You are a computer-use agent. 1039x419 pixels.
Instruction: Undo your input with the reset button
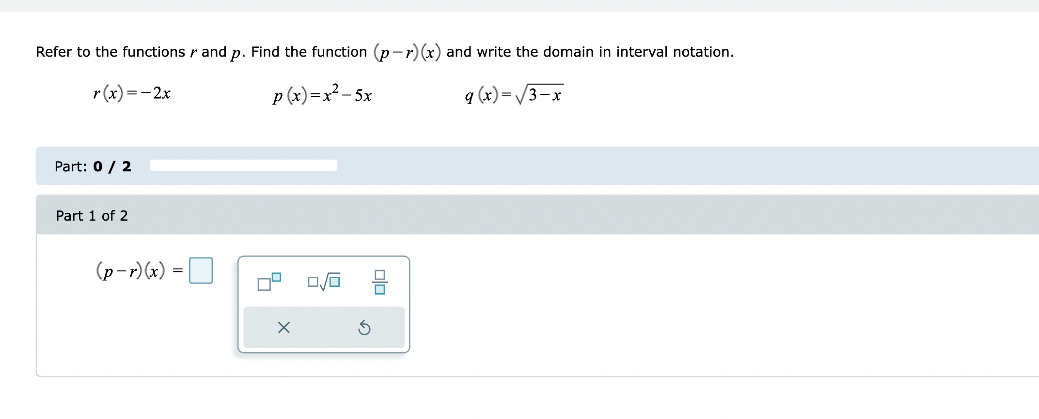click(364, 328)
